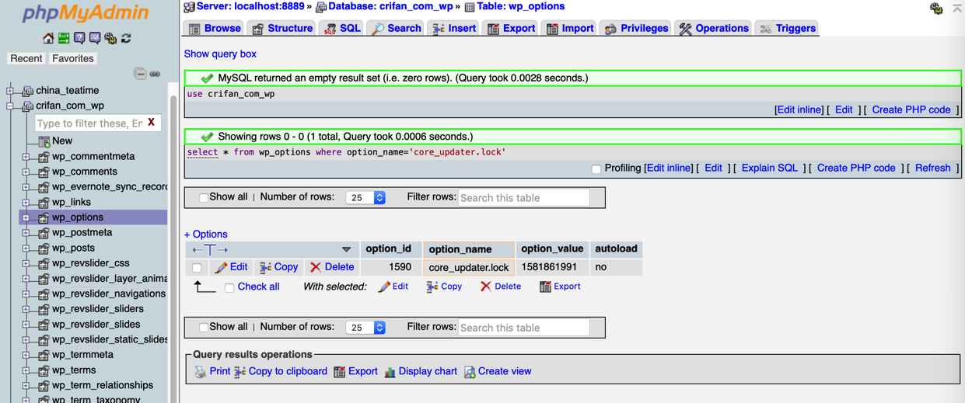Click the wp_comments table icon
The width and height of the screenshot is (965, 403).
pyautogui.click(x=44, y=172)
